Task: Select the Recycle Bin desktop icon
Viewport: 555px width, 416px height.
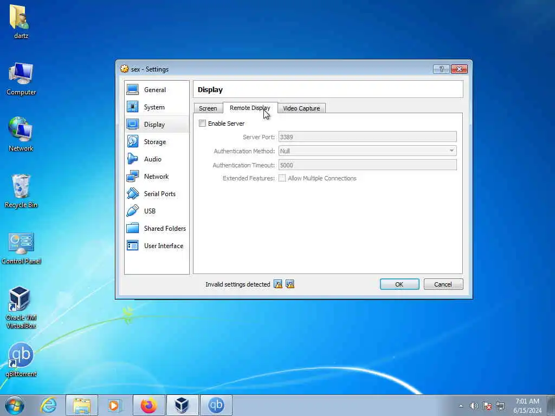Action: [21, 191]
